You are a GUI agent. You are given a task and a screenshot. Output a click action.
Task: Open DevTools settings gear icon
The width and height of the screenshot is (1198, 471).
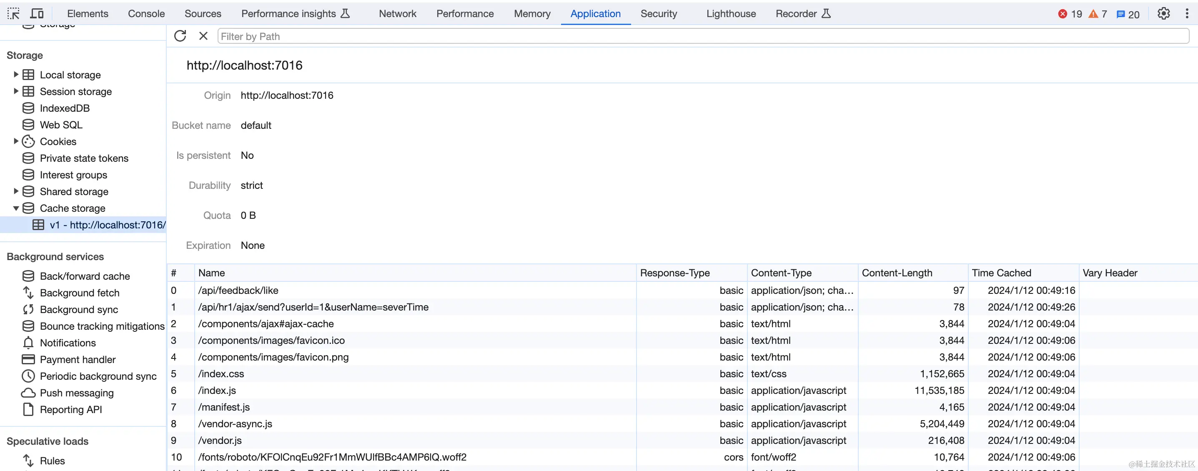(1163, 13)
